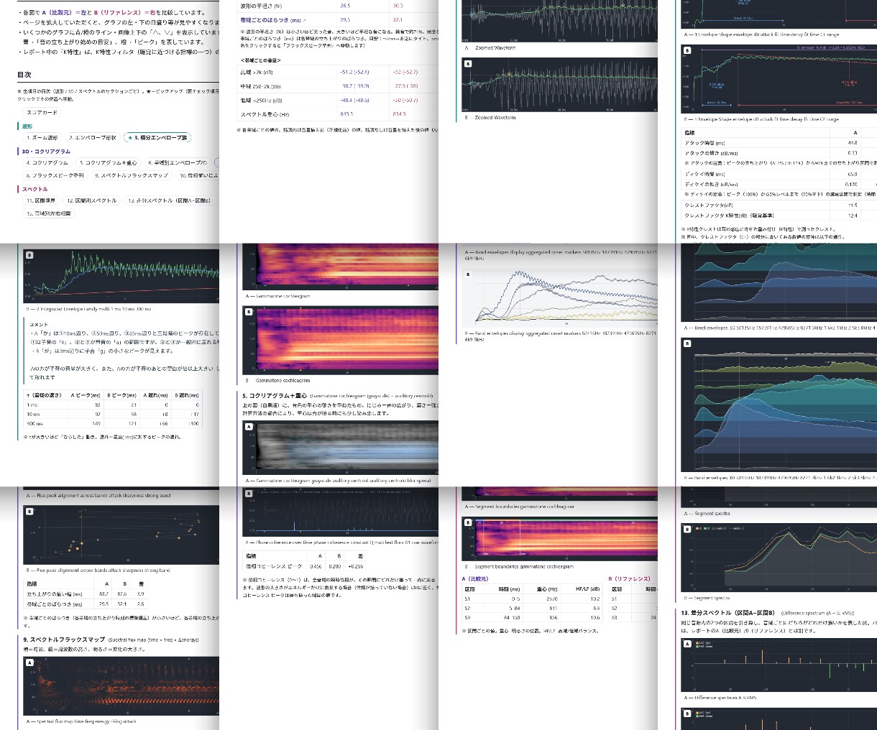The image size is (877, 730).
Task: Jump to section 6. 帯域別エンベロープ3D
Action: (177, 163)
